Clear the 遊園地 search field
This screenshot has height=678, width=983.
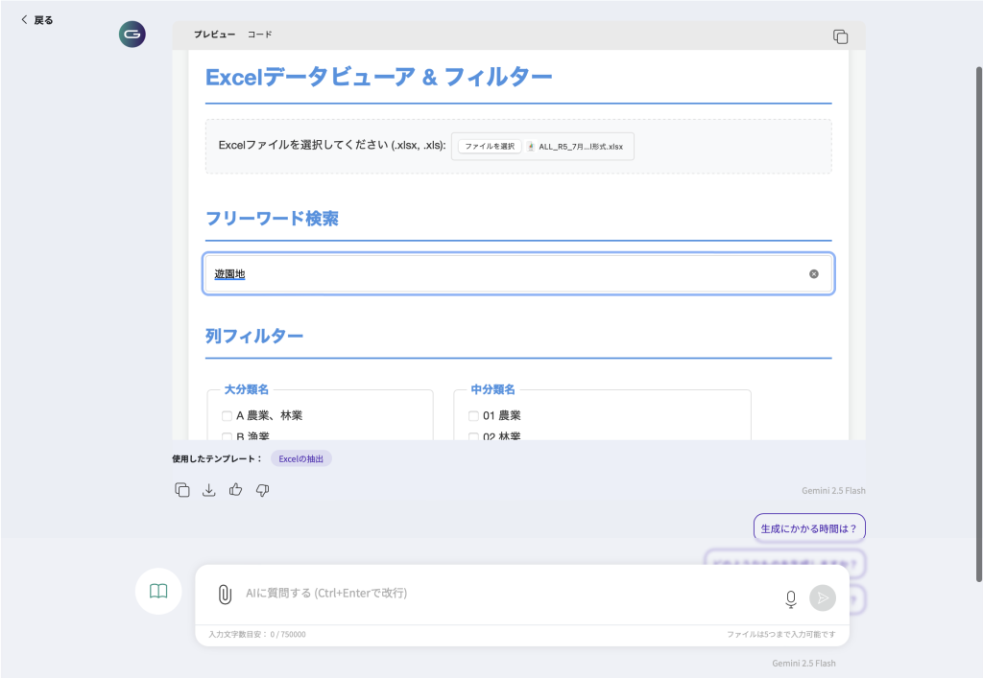(813, 274)
